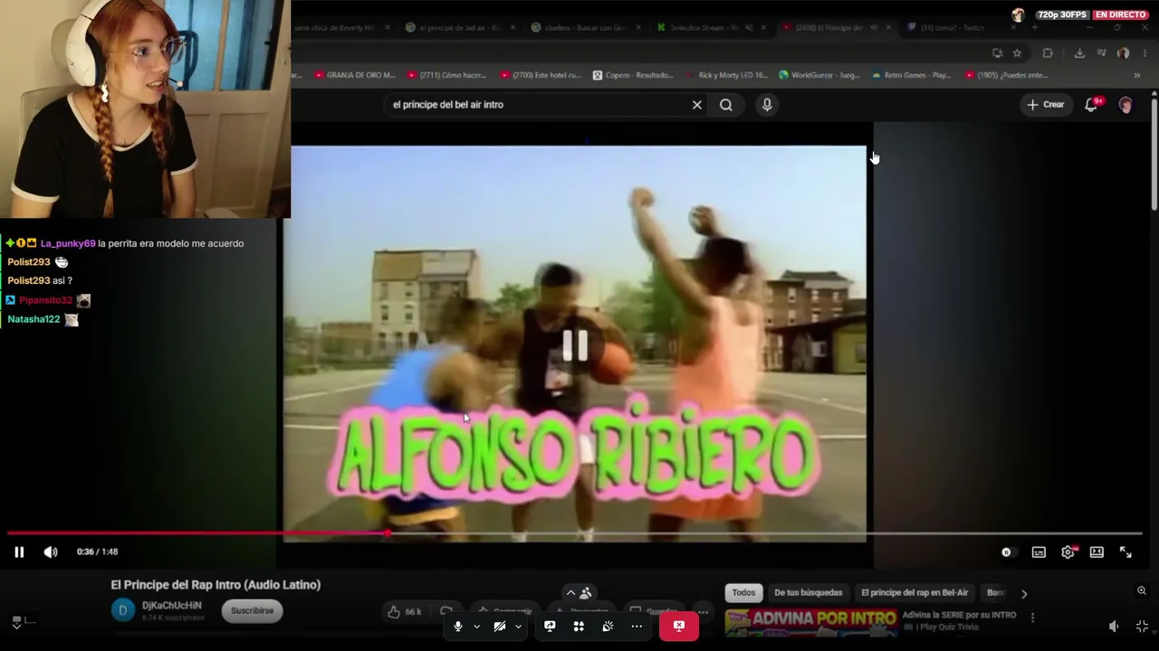Open the browser downloads icon
This screenshot has width=1159, height=651.
point(1079,53)
